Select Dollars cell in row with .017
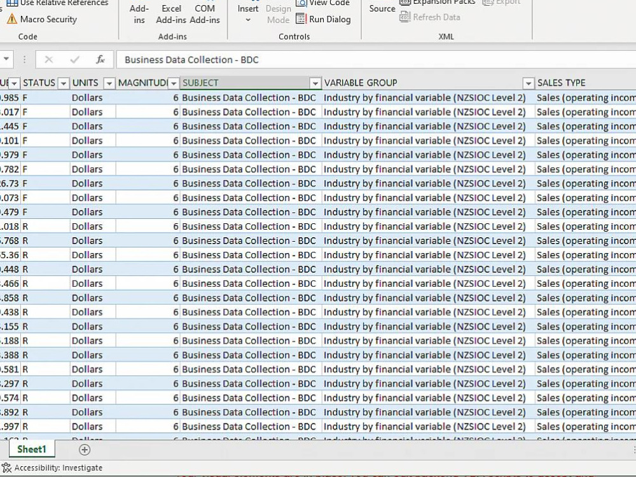The height and width of the screenshot is (477, 636). point(93,112)
